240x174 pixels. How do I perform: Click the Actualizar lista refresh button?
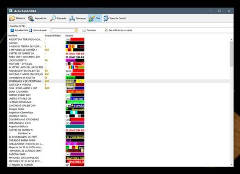(19, 30)
